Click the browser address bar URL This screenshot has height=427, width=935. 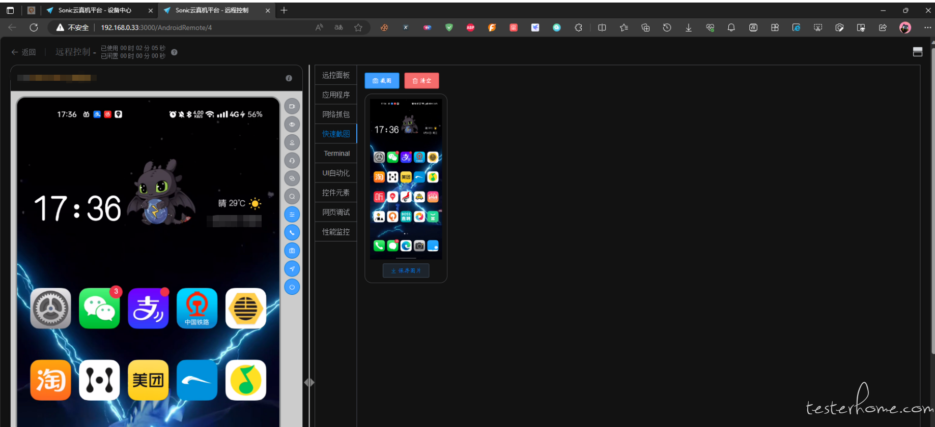tap(156, 27)
